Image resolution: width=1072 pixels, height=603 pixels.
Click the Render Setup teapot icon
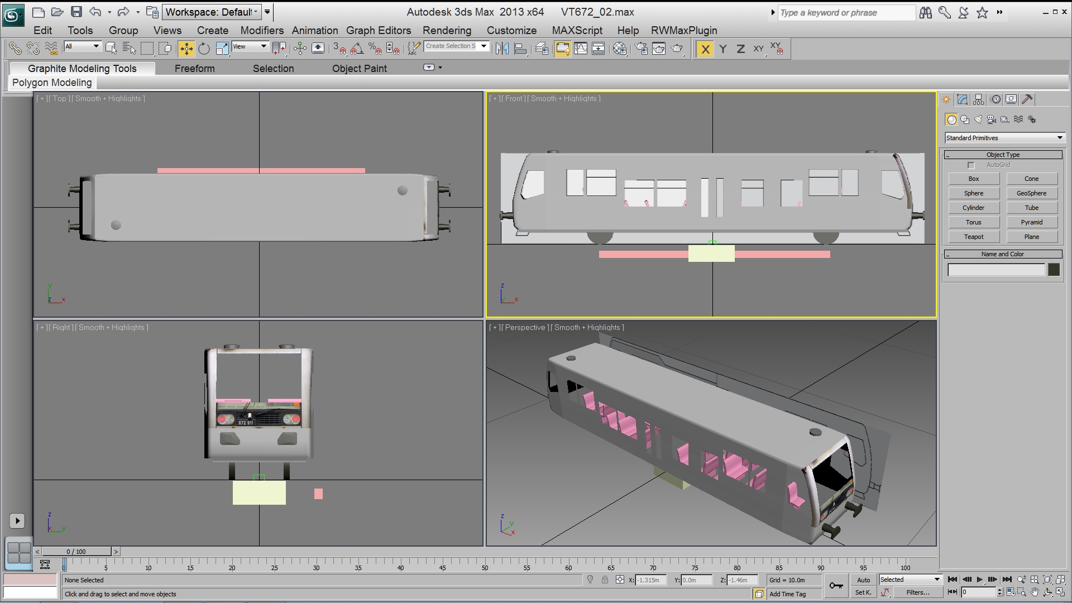[x=641, y=49]
